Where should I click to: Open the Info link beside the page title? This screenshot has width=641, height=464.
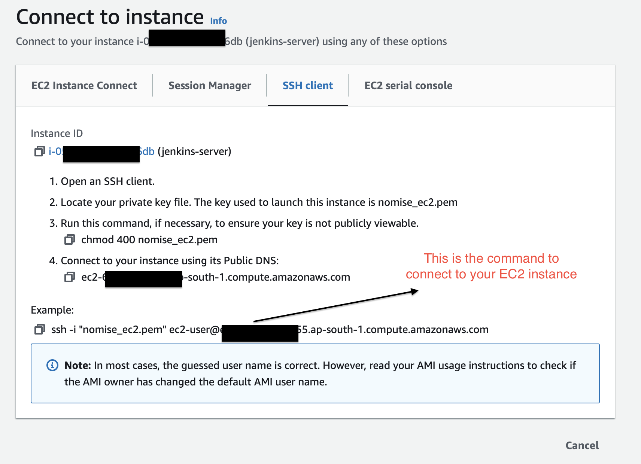tap(218, 21)
